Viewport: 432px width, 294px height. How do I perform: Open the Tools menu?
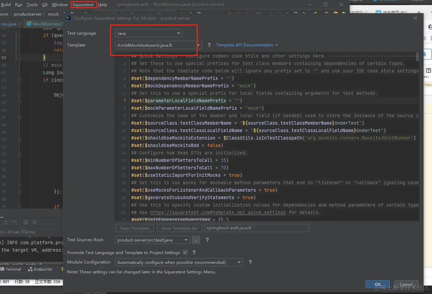[32, 5]
